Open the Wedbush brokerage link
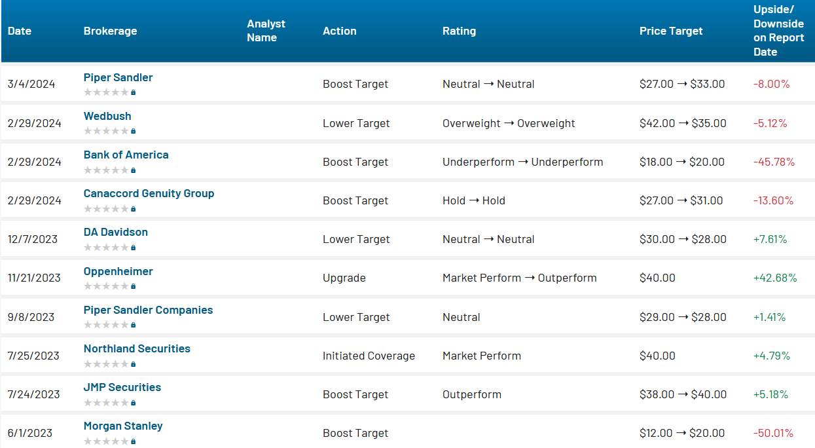 [107, 116]
